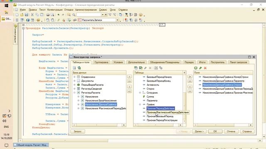The height and width of the screenshot is (149, 266).
Task: Click the Отмена button
Action: pyautogui.click(x=231, y=132)
